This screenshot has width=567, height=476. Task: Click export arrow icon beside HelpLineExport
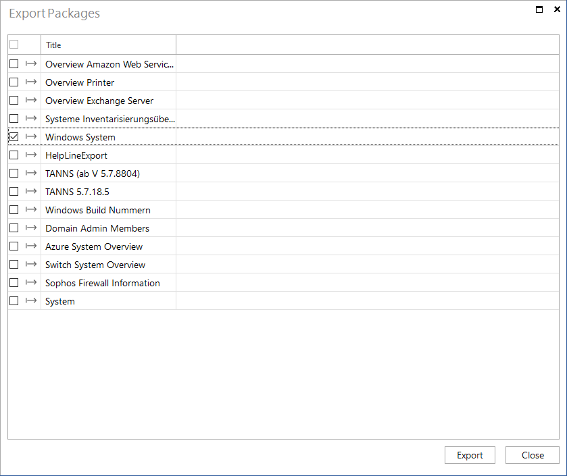coord(31,155)
